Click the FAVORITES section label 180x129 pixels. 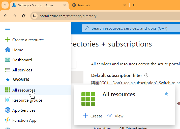(x=21, y=80)
